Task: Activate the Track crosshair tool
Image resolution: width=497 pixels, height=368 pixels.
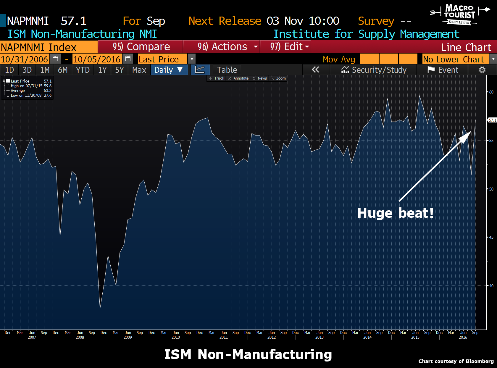Action: tap(217, 78)
